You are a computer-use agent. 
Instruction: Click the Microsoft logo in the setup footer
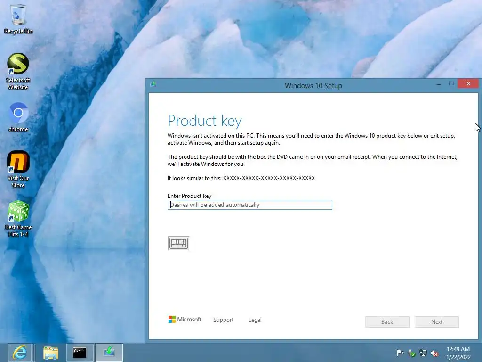[x=185, y=320]
